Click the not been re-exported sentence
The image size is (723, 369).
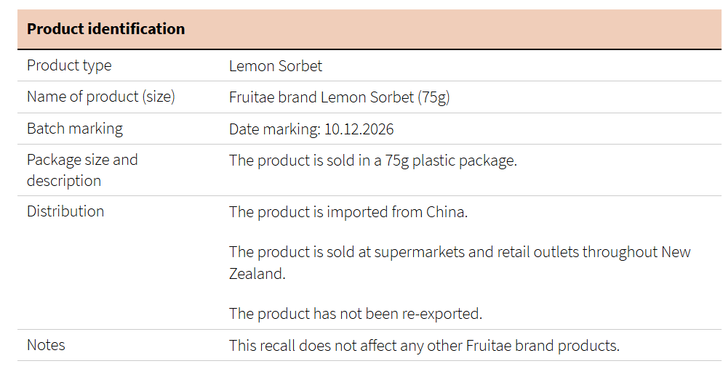[x=356, y=314]
